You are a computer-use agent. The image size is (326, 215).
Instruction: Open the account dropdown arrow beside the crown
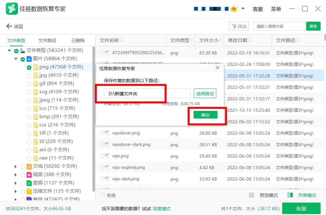[x=243, y=9]
